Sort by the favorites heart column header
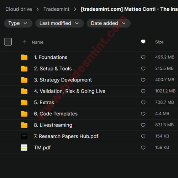 click(x=143, y=42)
